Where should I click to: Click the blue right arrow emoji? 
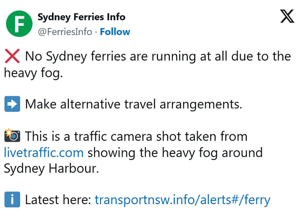point(12,104)
